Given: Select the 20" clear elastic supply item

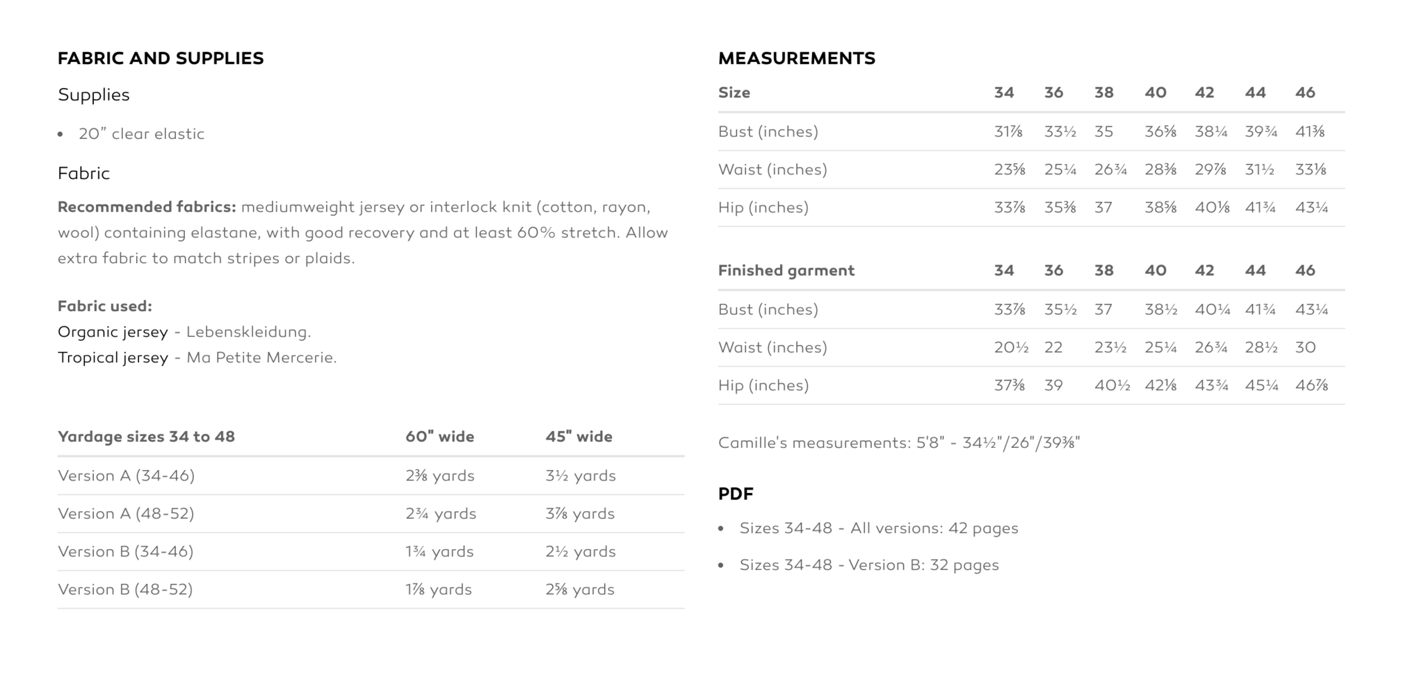Looking at the screenshot, I should [x=141, y=134].
